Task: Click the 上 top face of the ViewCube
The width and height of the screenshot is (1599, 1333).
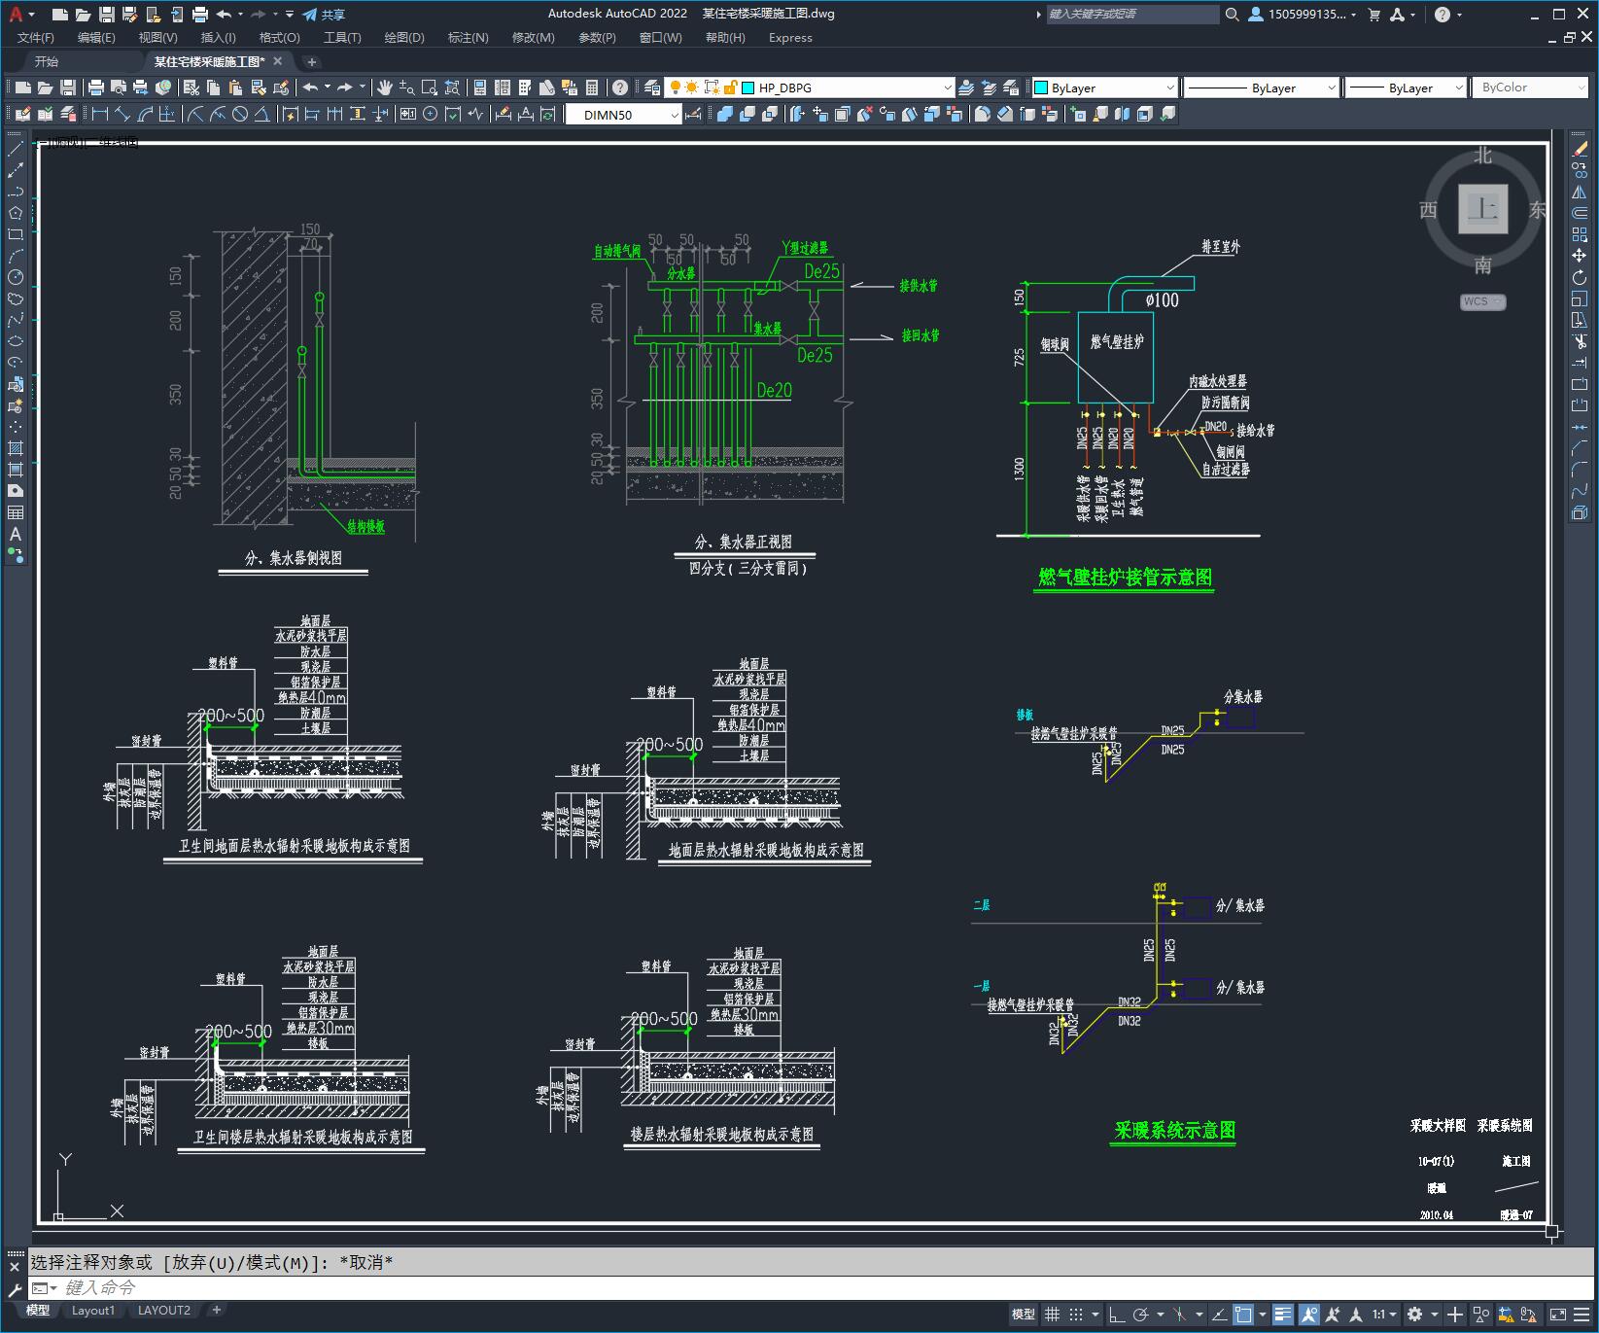Action: pos(1482,208)
